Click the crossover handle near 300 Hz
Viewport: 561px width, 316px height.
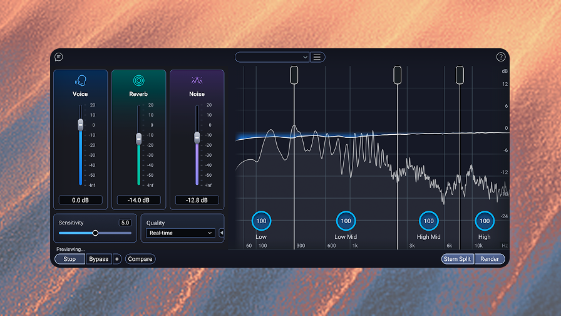pyautogui.click(x=294, y=75)
